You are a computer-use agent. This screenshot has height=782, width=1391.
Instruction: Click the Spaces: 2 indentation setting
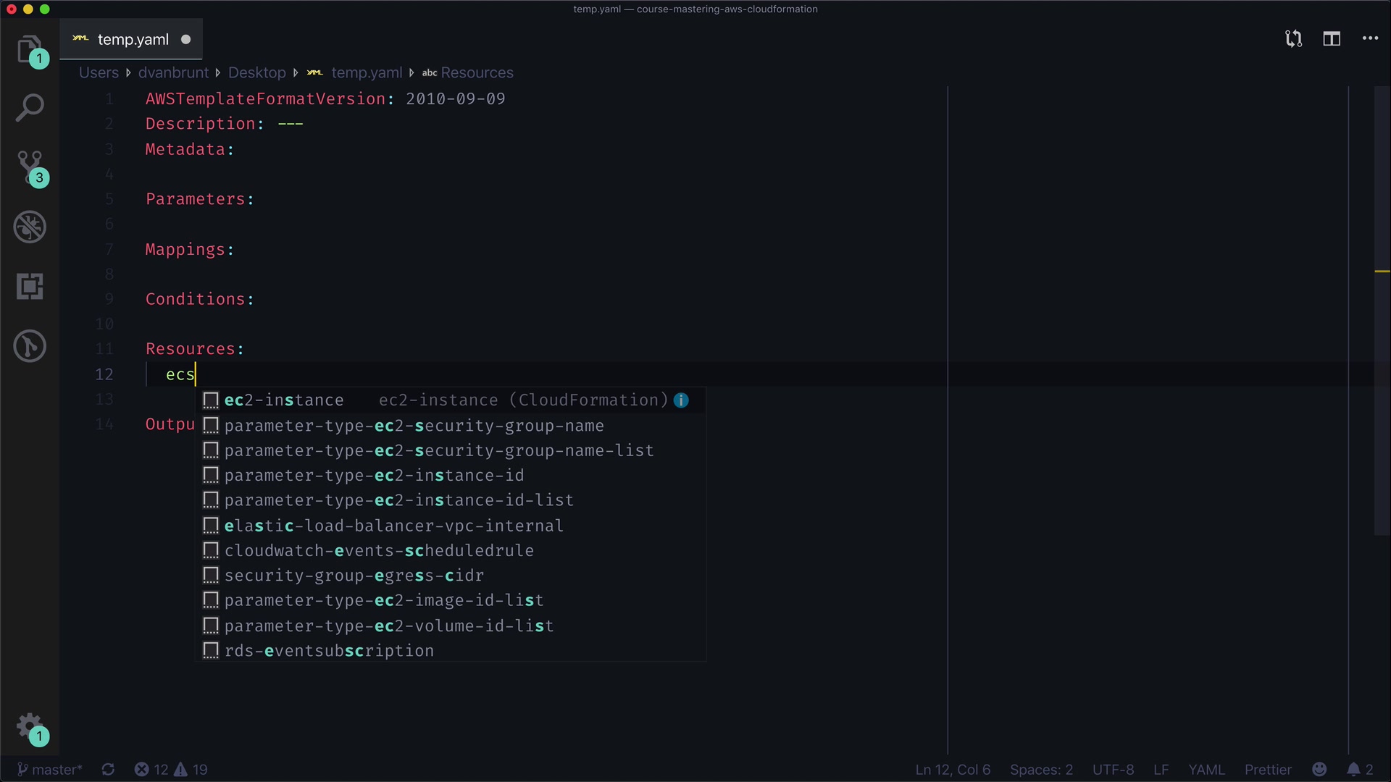point(1041,770)
